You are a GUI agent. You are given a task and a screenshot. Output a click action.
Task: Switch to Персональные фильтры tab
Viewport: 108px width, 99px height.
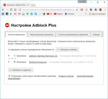pos(42,35)
